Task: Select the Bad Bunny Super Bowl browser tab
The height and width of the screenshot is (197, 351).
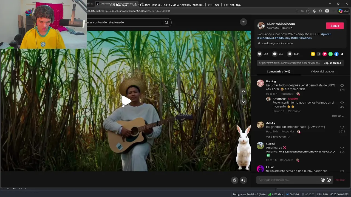Action: (x=116, y=4)
